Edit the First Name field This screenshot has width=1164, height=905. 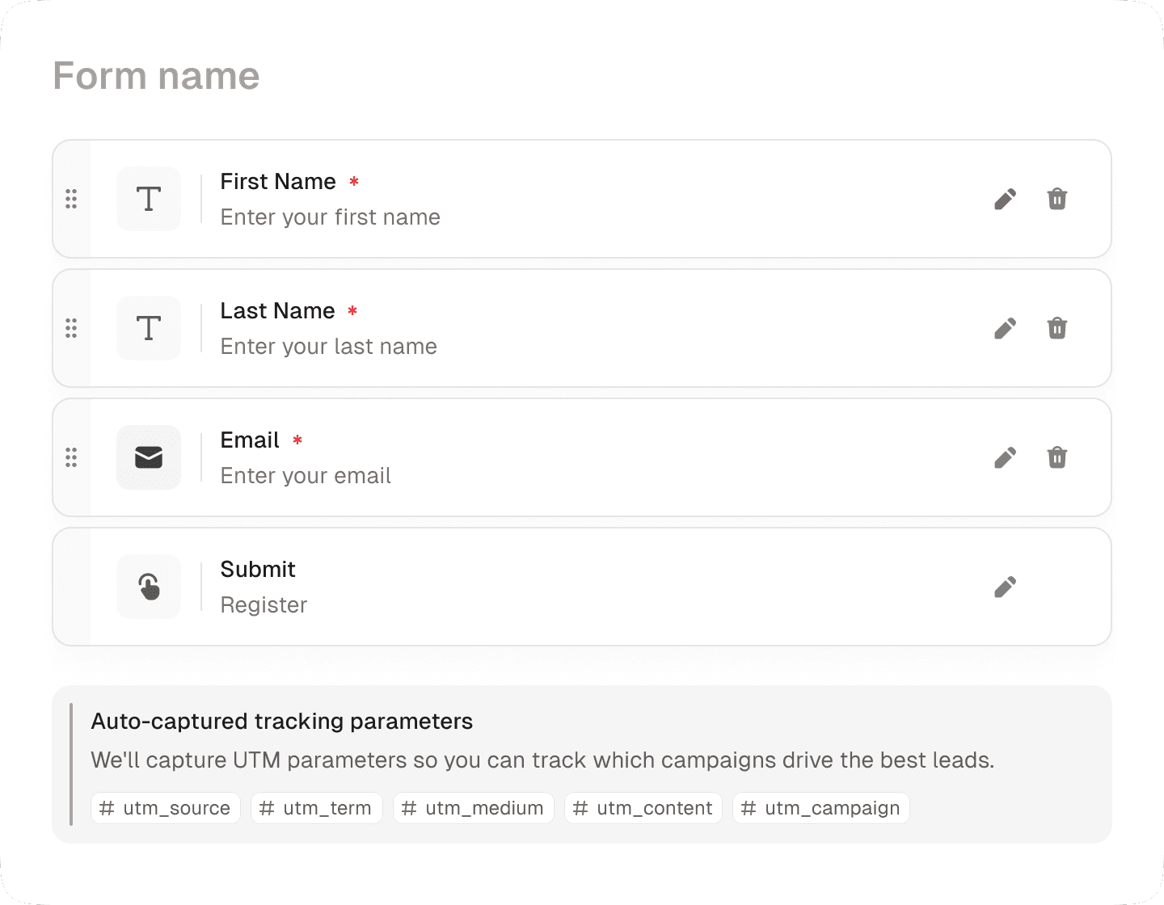(x=1005, y=199)
